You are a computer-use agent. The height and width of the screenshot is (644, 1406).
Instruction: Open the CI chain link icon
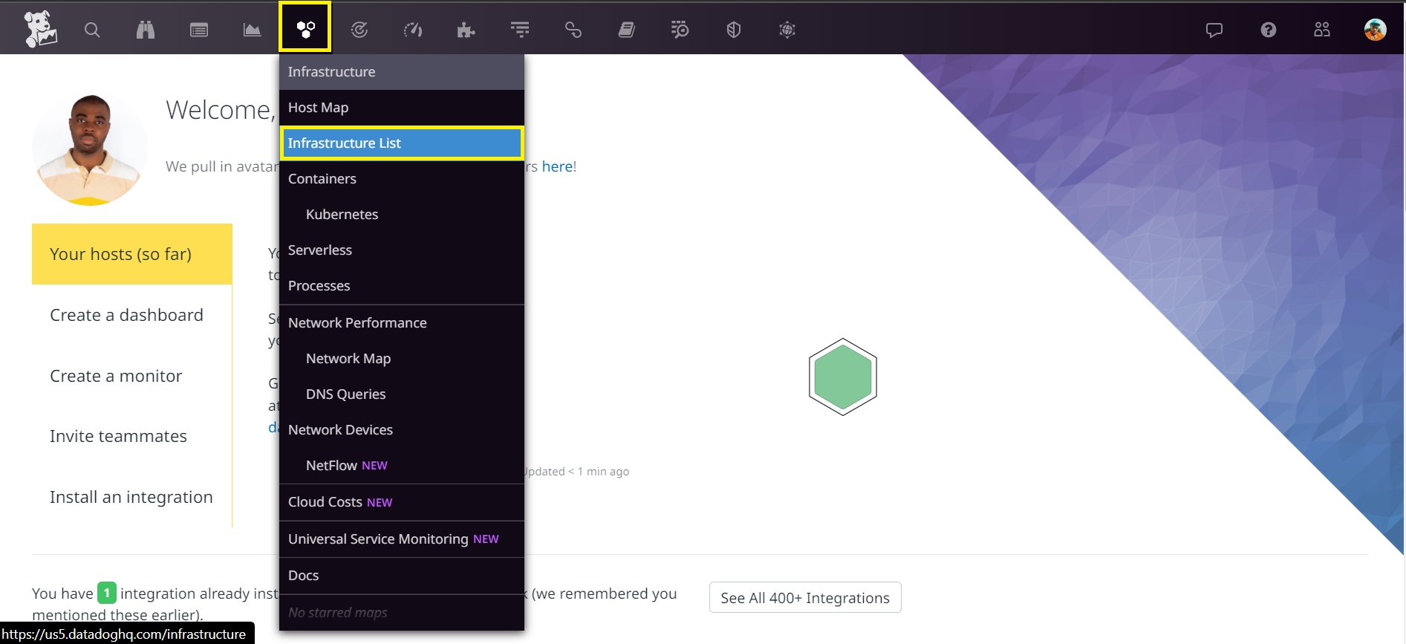pos(573,30)
